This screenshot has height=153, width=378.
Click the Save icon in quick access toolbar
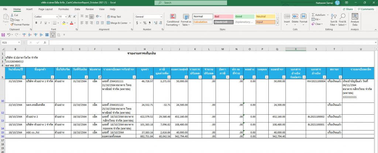(3, 35)
